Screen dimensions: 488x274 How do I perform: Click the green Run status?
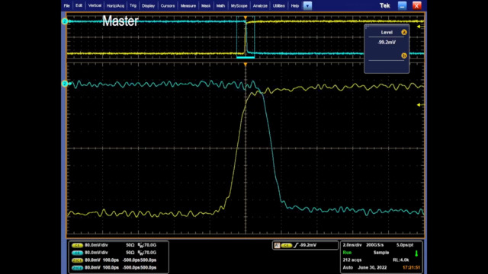[x=347, y=253]
